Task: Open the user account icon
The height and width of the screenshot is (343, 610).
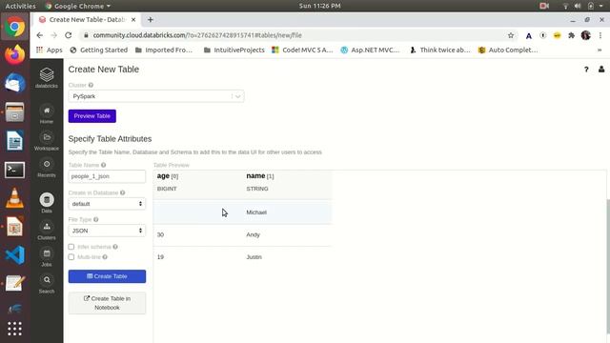Action: click(601, 70)
